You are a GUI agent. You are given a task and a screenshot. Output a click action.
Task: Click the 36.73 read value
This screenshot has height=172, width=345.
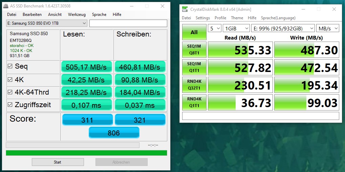click(x=240, y=102)
